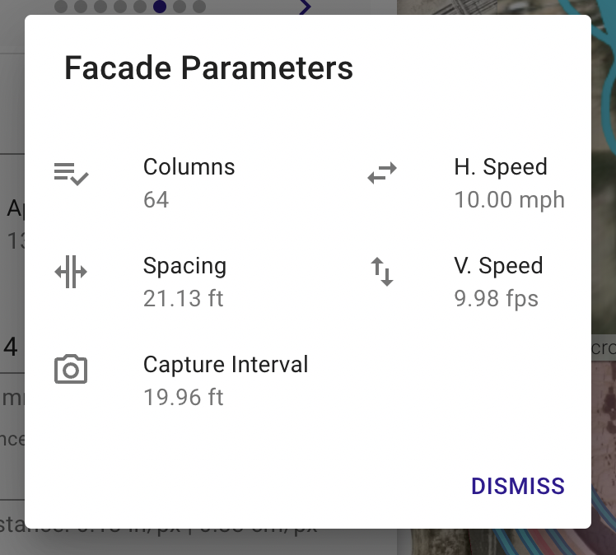Select the seventh pagination dot
The image size is (616, 555).
click(x=180, y=7)
